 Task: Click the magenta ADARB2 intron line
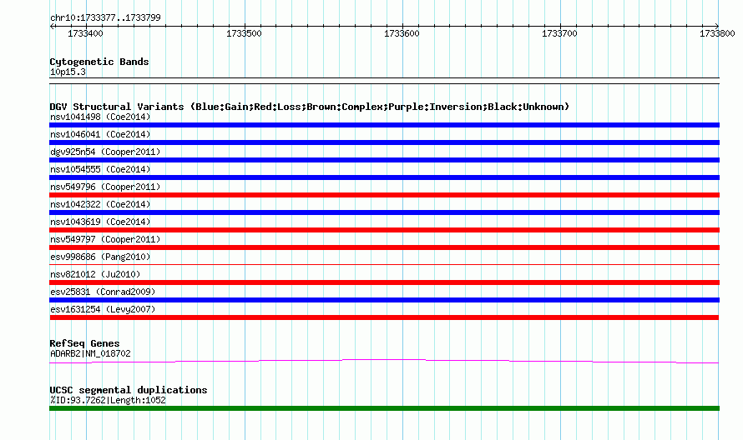(x=384, y=361)
